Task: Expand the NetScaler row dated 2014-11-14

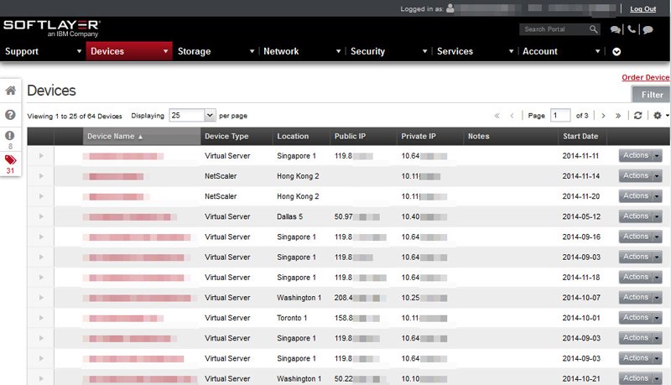Action: (x=41, y=176)
